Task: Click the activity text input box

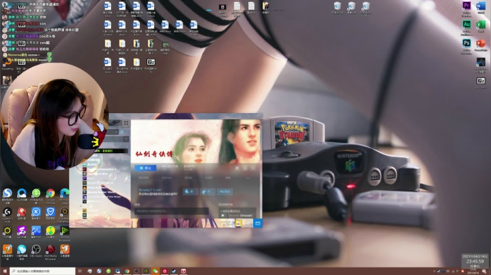Action: pos(171,211)
